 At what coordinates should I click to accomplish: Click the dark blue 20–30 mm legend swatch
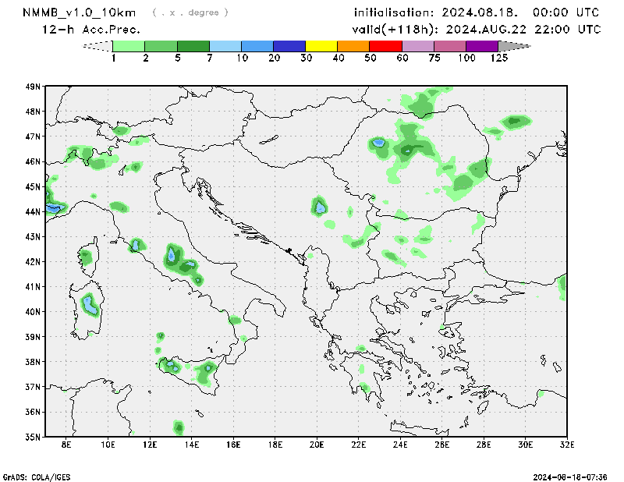[289, 46]
